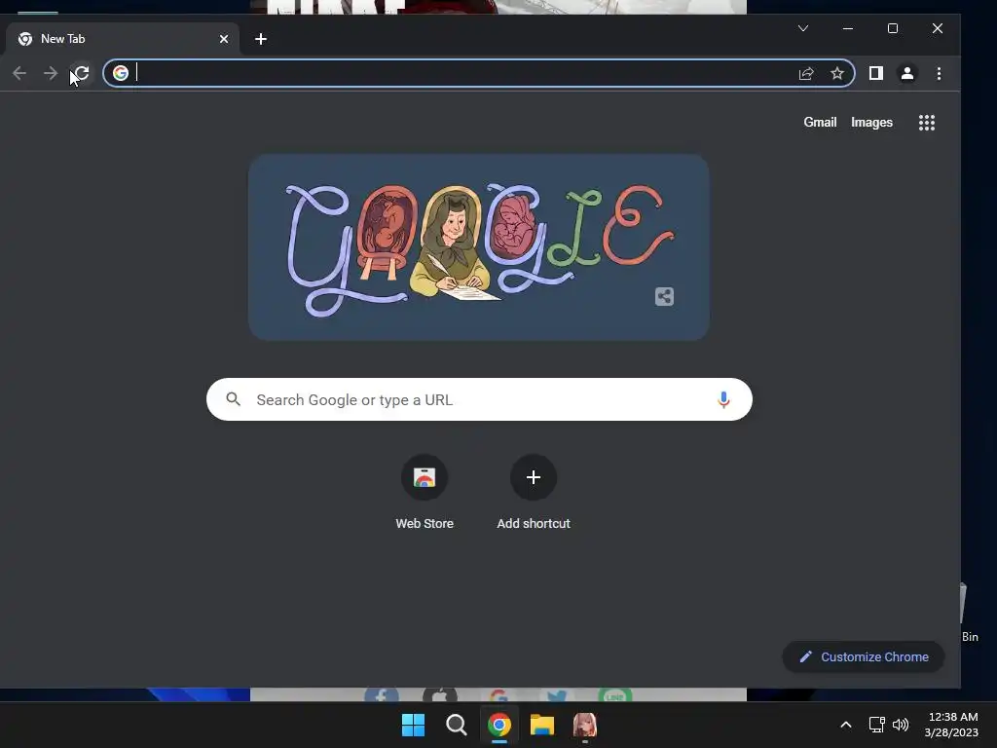Share the Google Doodle
This screenshot has height=748, width=997.
pyautogui.click(x=664, y=296)
